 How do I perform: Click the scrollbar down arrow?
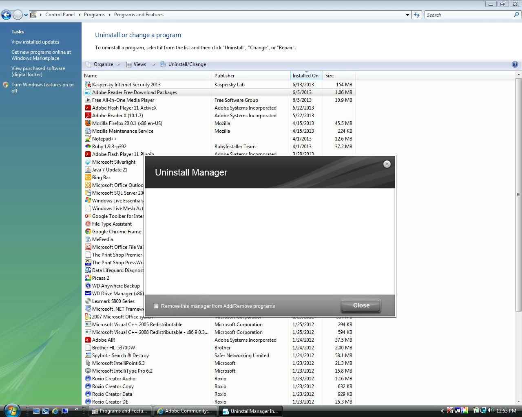pos(518,401)
